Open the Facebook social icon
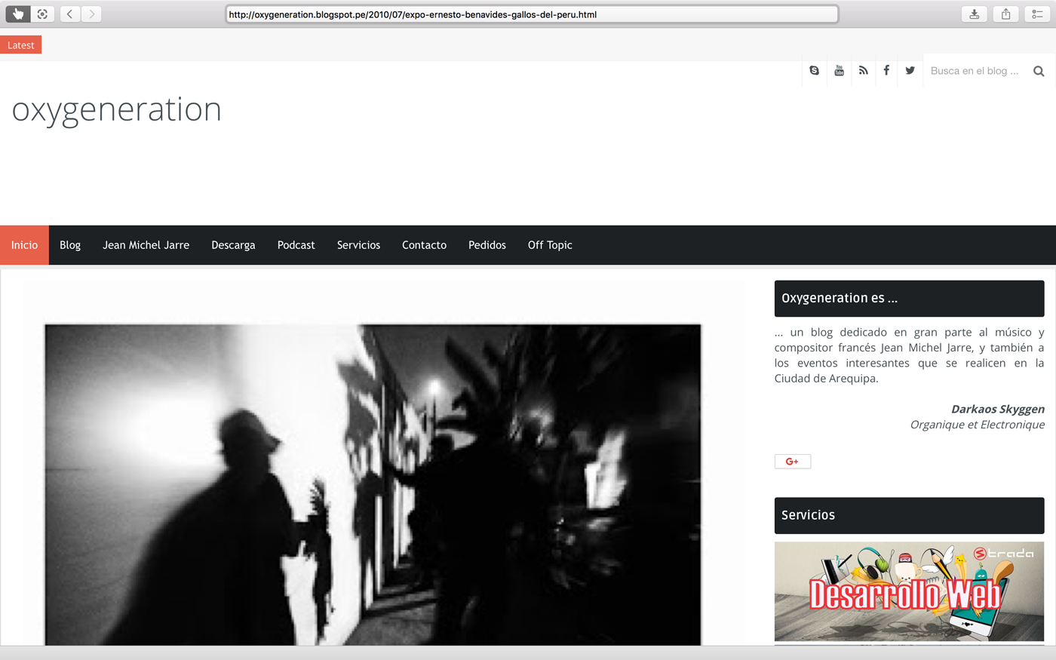Screen dimensions: 1056x660 (x=886, y=71)
